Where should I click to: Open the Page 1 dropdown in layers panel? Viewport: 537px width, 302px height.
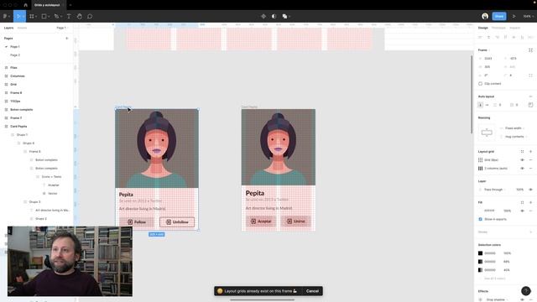click(62, 28)
